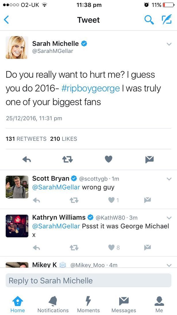Expand options for Scott Bryan's reply

tap(169, 179)
